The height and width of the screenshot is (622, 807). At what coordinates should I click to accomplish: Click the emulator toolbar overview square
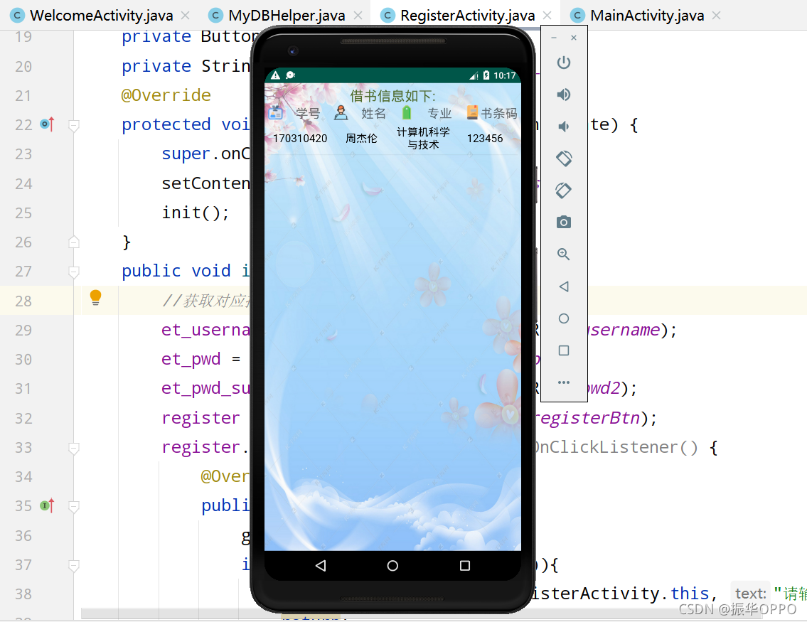click(564, 350)
